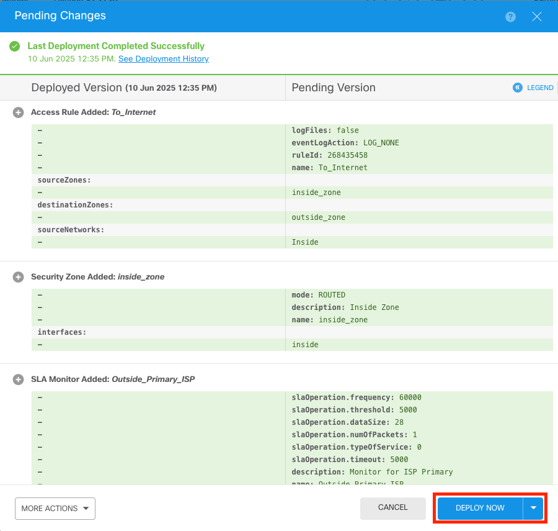Click the 'description: Inside Zone' line

pyautogui.click(x=345, y=307)
